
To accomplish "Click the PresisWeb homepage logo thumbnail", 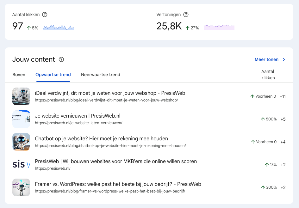I will click(x=21, y=165).
